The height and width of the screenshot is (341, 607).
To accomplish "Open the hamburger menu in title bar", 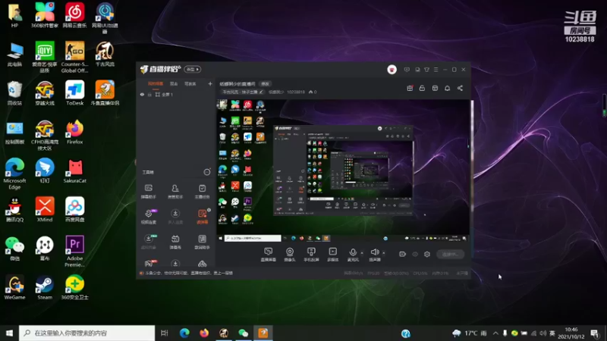I will 436,70.
